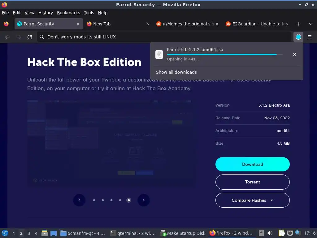Switch to desktop workspace 4
Viewport: 317px width, 238px height.
tap(36, 233)
